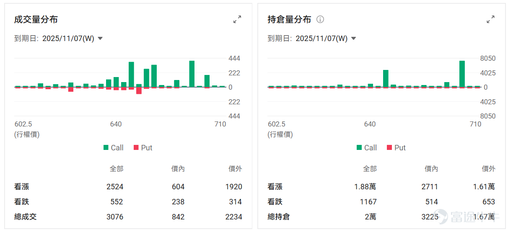
Task: Click open interest 看漲 total 1.88萬
Action: pyautogui.click(x=365, y=187)
